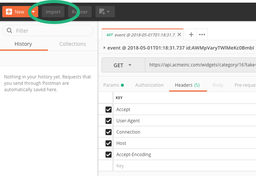256x176 pixels.
Task: Click the new window icon in the toolbar
Action: point(102,12)
